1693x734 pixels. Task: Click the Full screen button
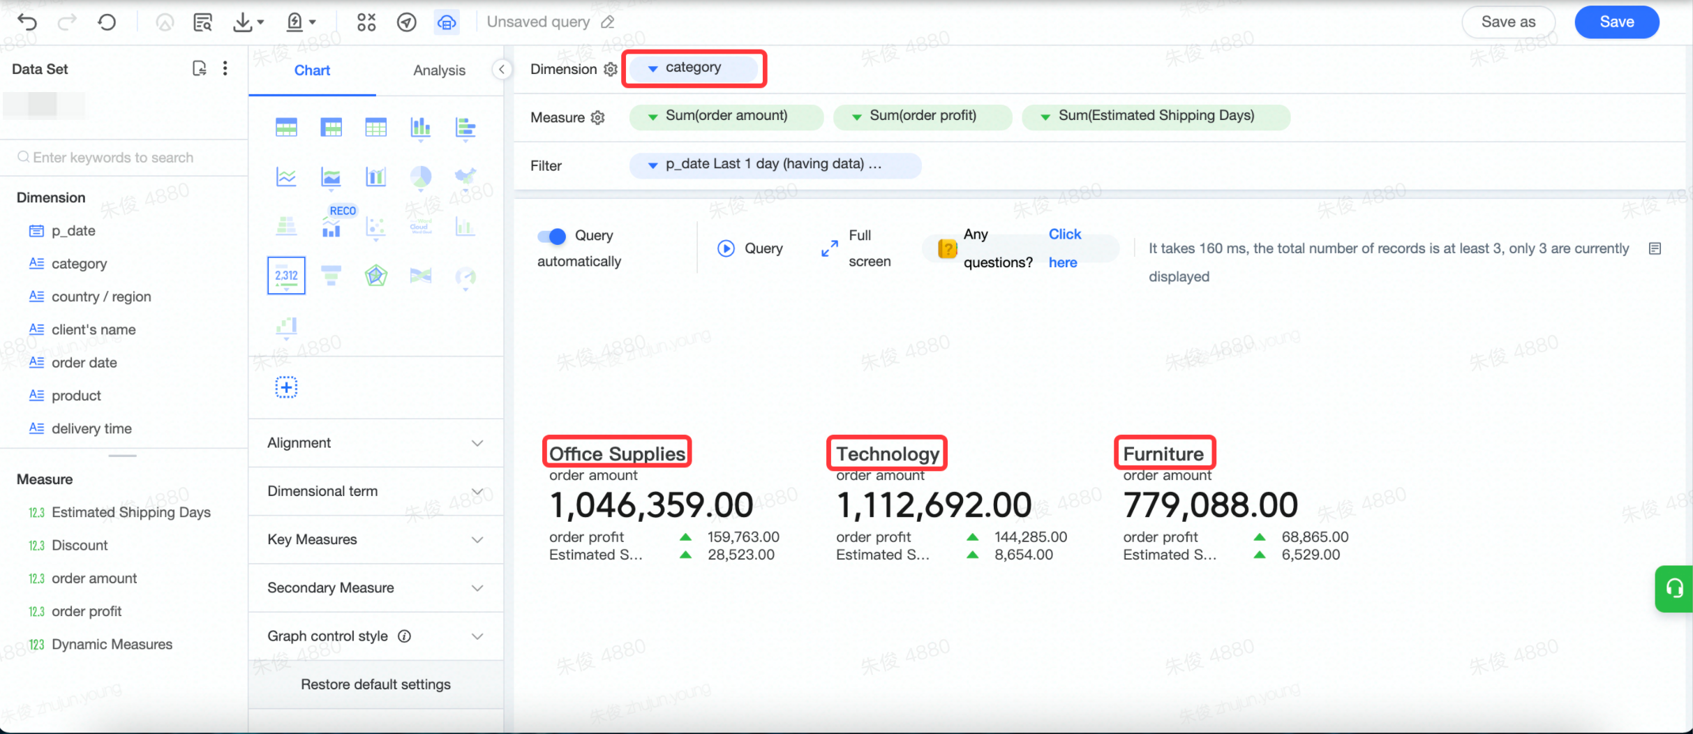(x=856, y=248)
